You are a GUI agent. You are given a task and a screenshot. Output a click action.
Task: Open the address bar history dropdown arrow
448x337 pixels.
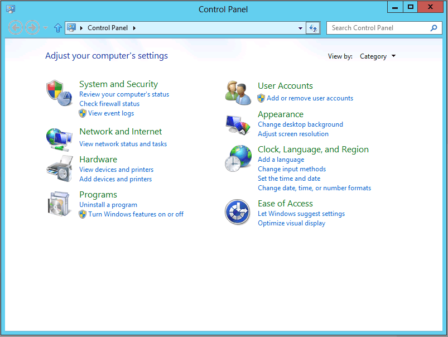tap(300, 28)
